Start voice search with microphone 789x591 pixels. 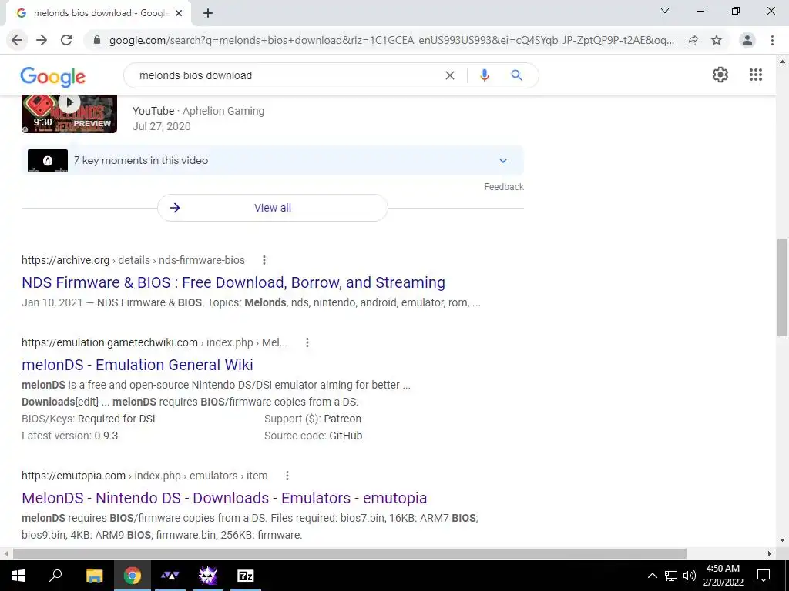[485, 75]
